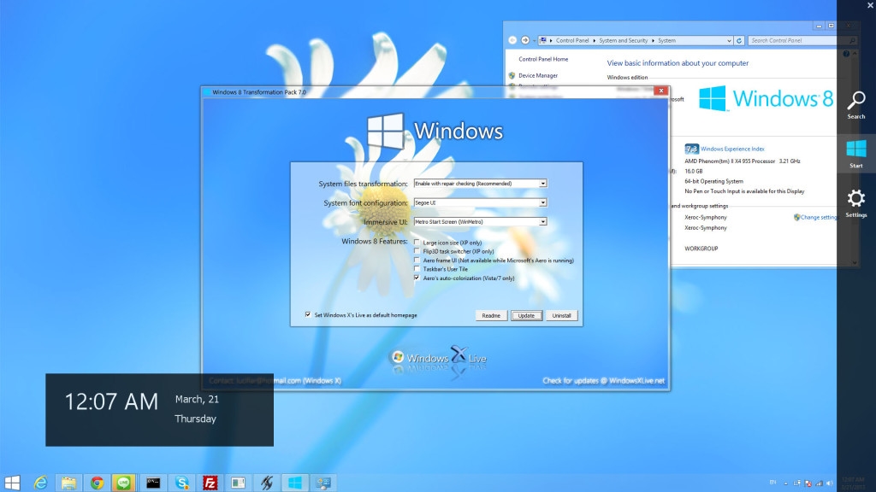Click the volume speaker tray icon
The image size is (876, 492).
[830, 483]
